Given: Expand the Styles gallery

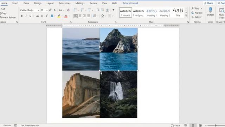Looking at the screenshot, I should point(186,16).
